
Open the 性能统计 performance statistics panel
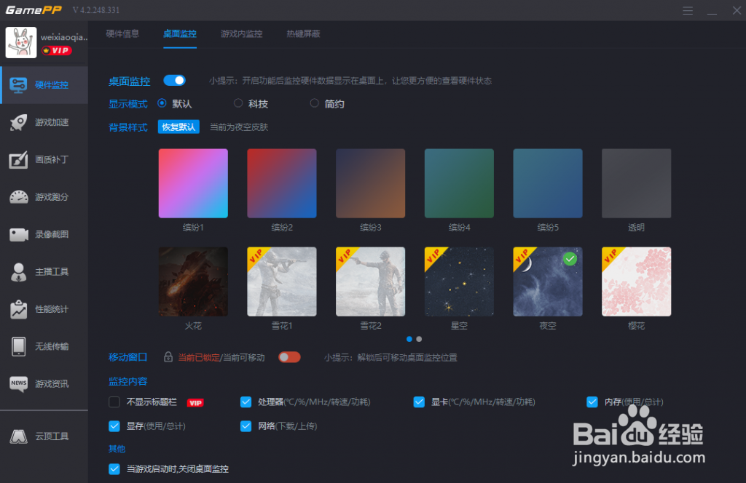[x=44, y=309]
